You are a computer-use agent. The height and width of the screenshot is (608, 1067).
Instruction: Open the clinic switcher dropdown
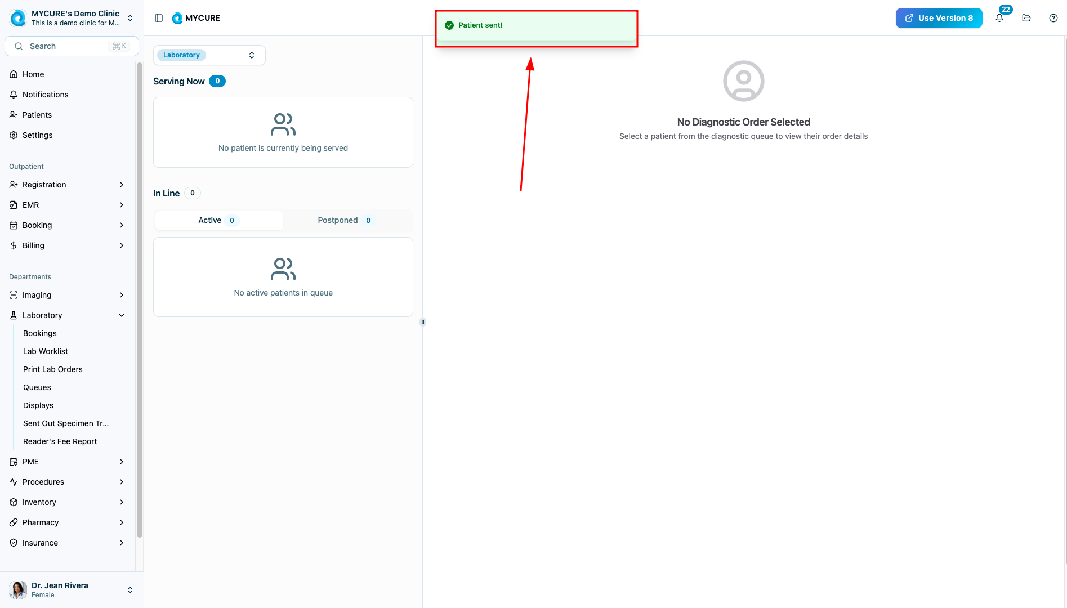tap(130, 18)
